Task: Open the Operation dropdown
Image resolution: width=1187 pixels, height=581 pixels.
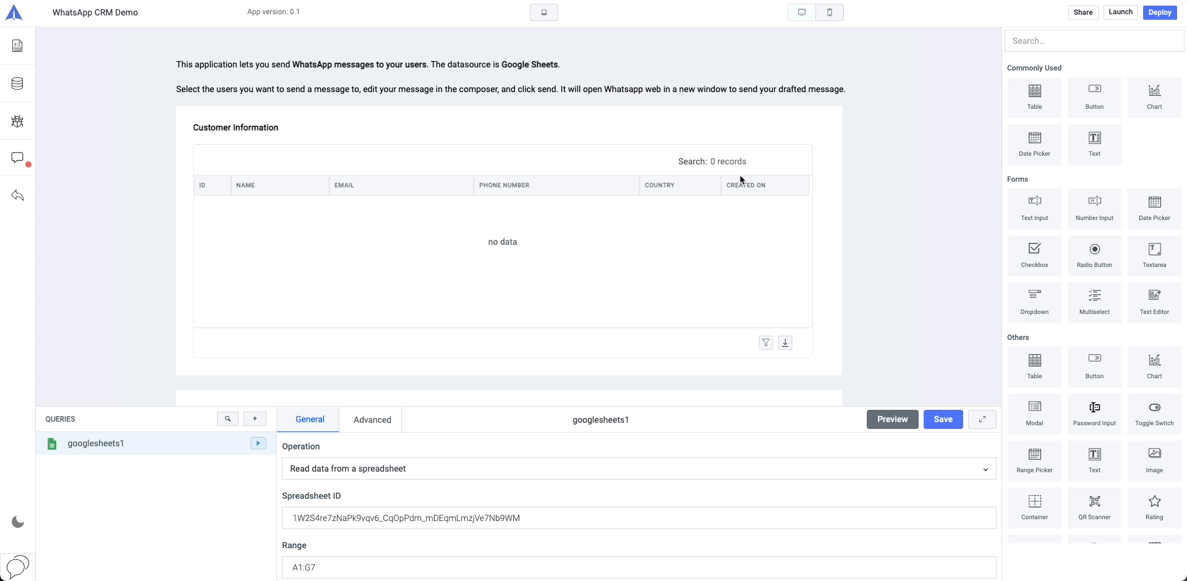Action: tap(639, 469)
